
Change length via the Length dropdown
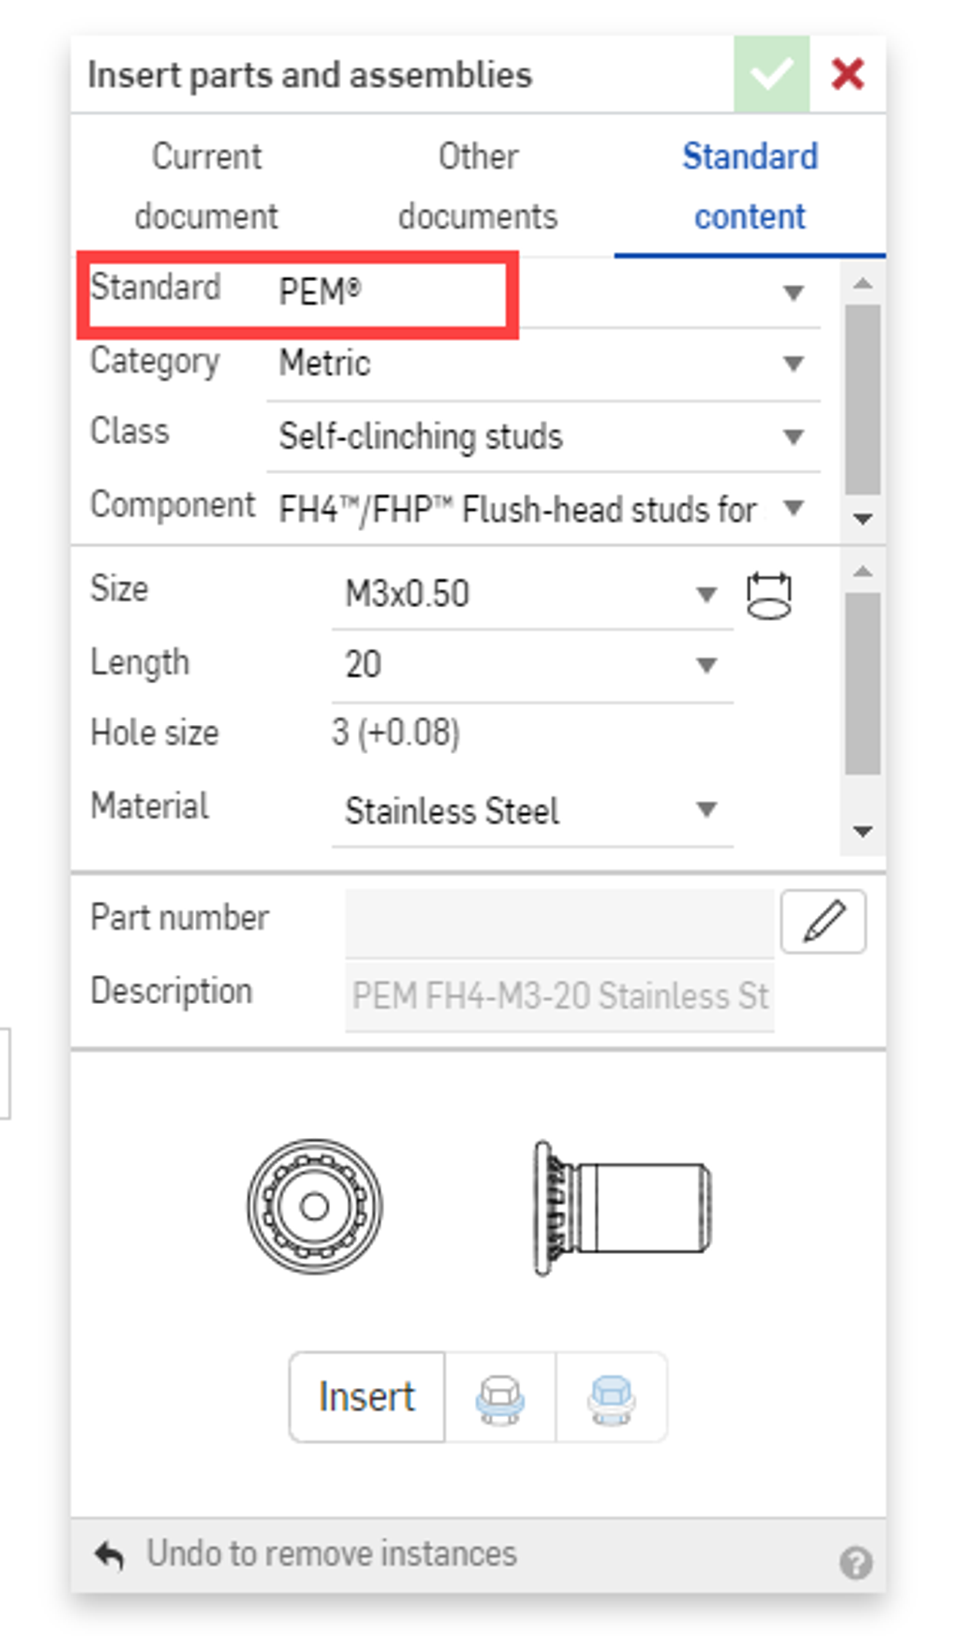tap(706, 664)
